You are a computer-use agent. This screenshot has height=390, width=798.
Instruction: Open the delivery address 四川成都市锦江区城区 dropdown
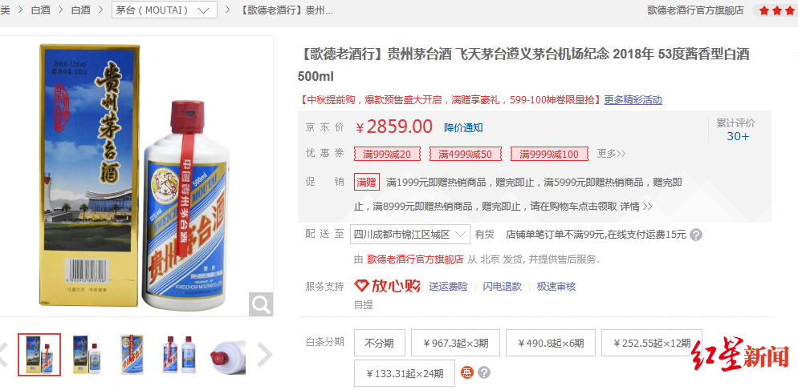tap(410, 234)
